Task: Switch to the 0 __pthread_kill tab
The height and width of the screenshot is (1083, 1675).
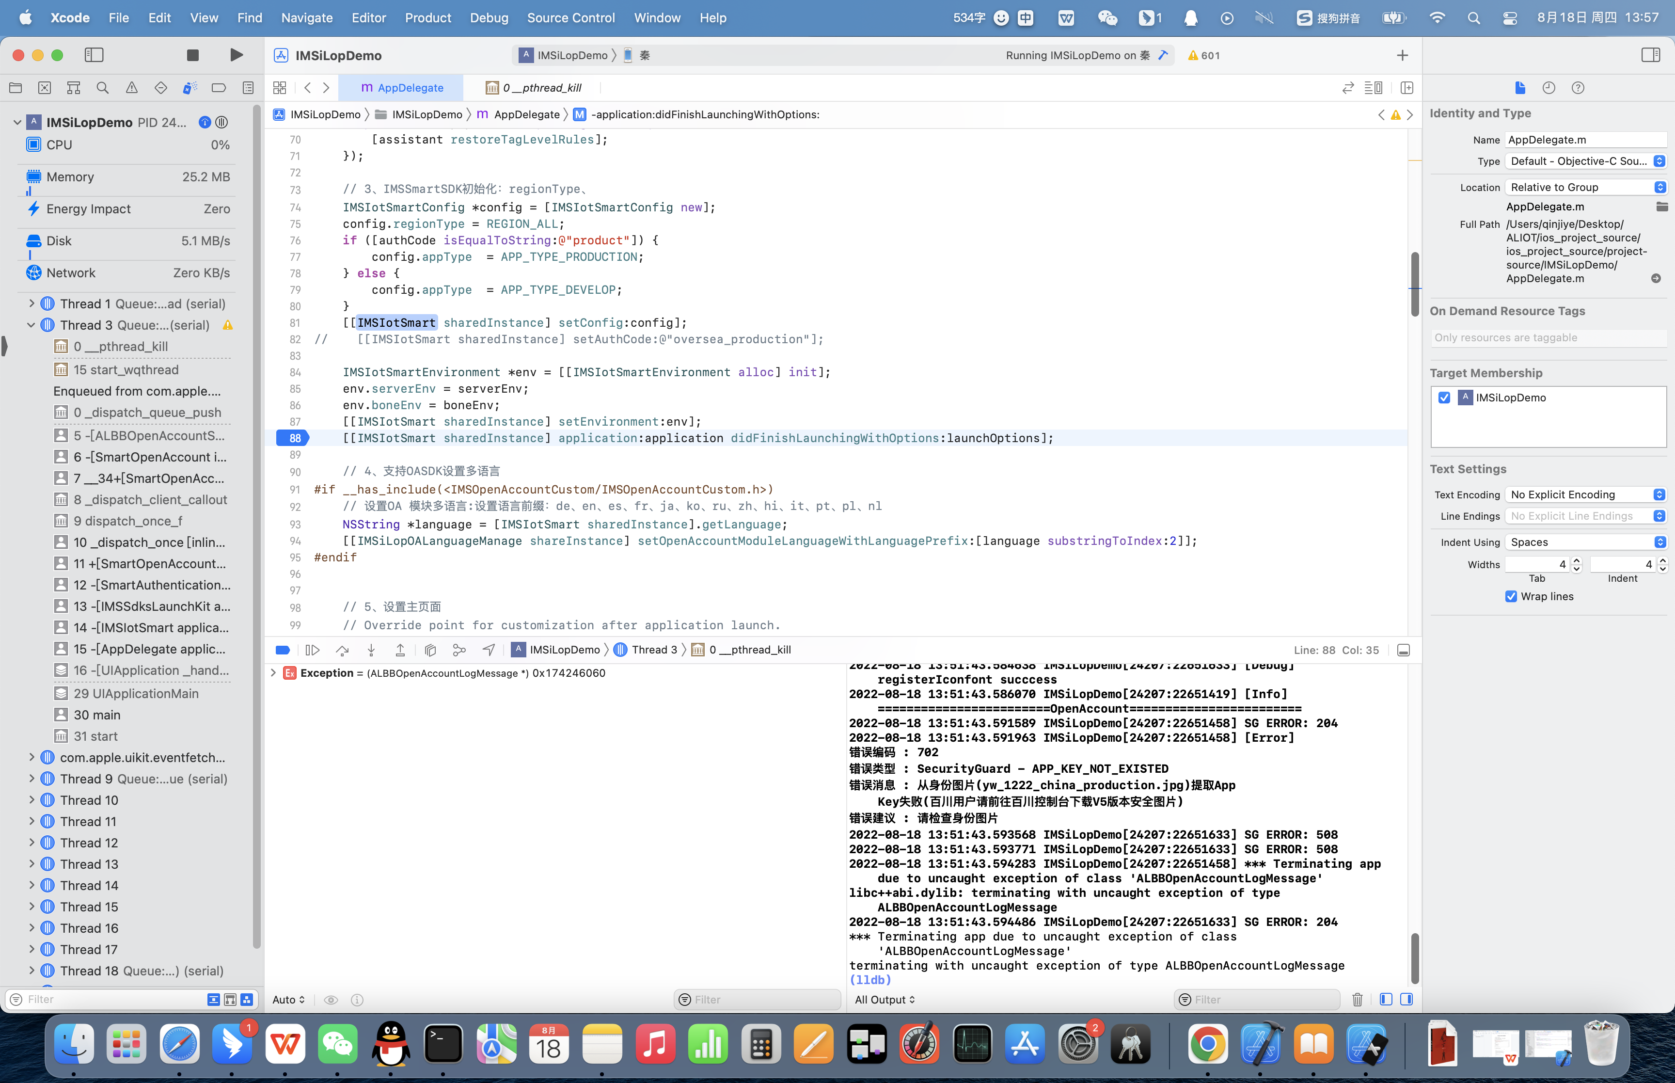Action: click(534, 88)
